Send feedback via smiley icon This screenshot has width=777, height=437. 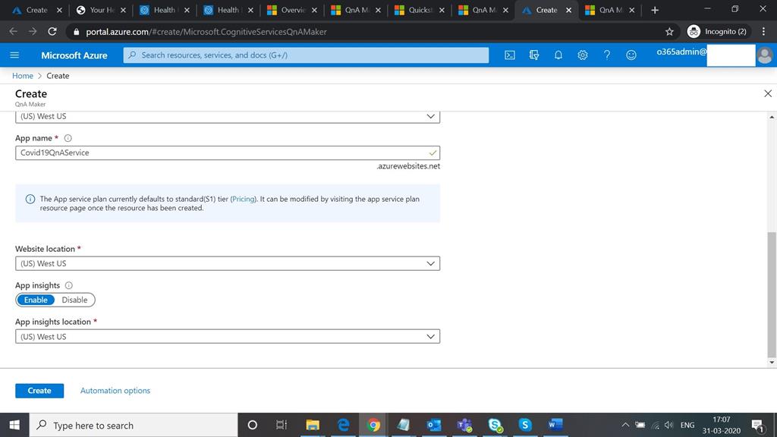[631, 55]
